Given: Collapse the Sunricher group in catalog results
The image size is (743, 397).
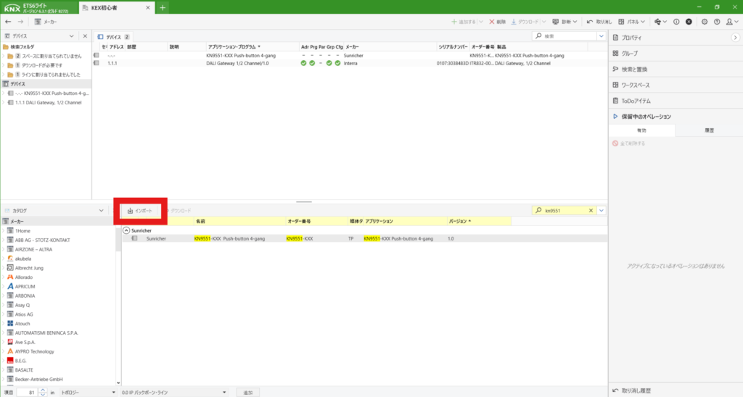Looking at the screenshot, I should coord(126,230).
